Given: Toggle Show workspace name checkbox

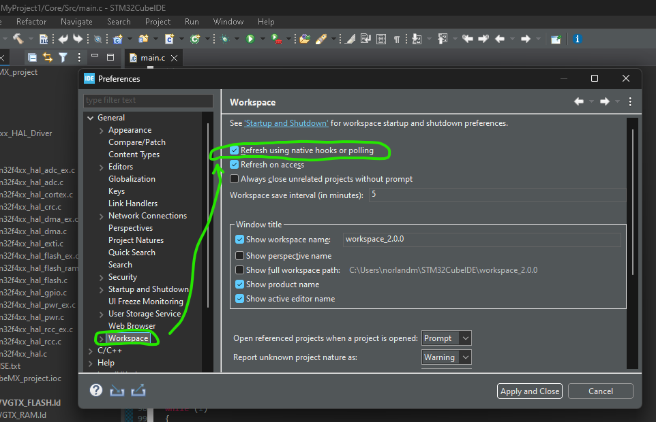Looking at the screenshot, I should tap(240, 239).
